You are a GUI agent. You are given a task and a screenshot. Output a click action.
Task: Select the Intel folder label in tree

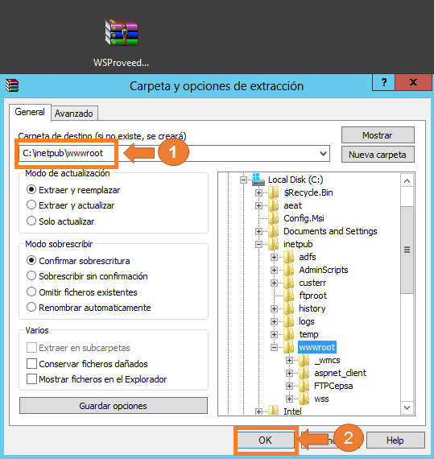point(292,411)
